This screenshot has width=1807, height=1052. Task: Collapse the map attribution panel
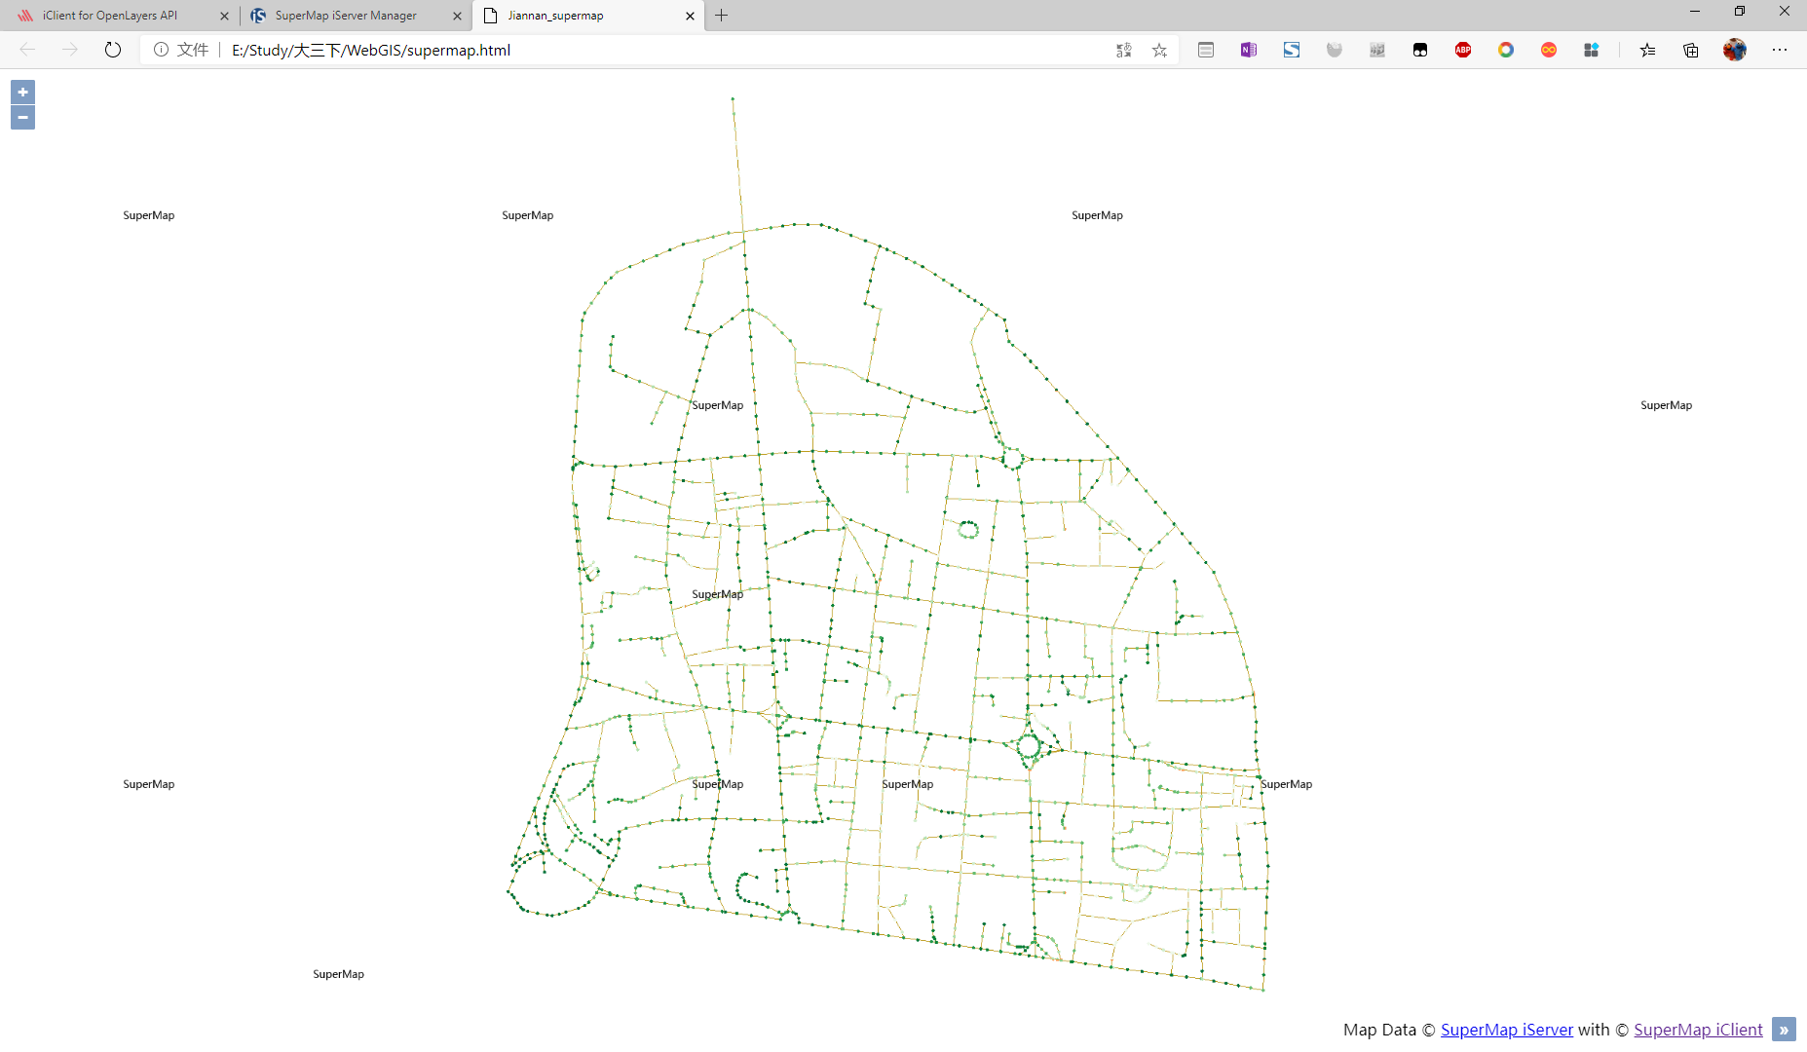pyautogui.click(x=1784, y=1030)
